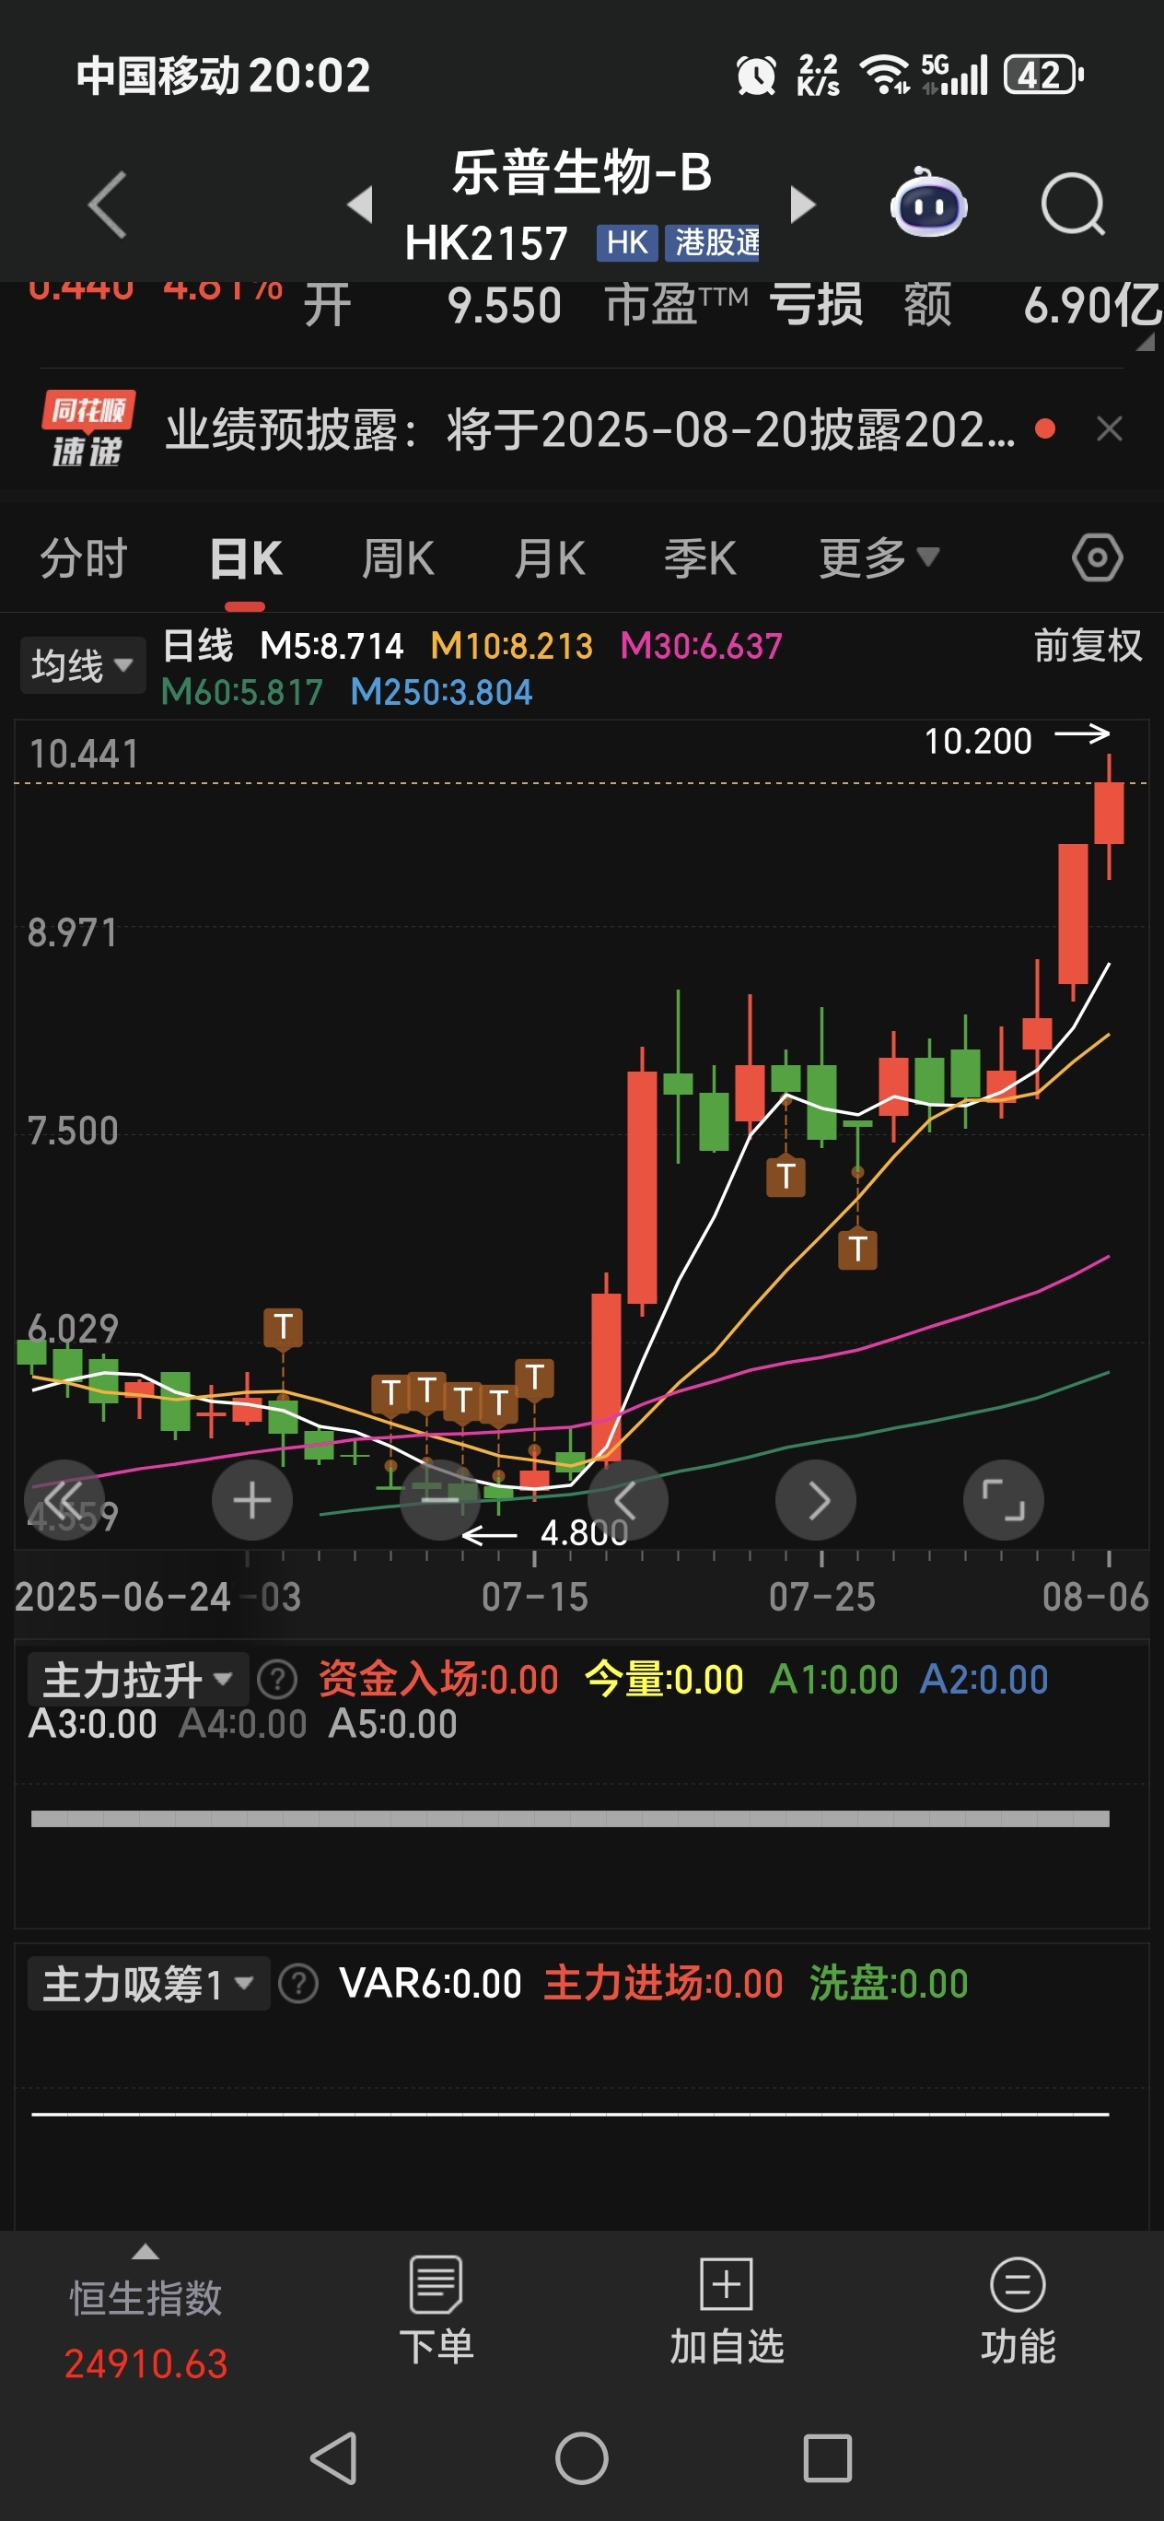Tap the M10:8.213 moving average value
The width and height of the screenshot is (1164, 2521).
tap(512, 646)
